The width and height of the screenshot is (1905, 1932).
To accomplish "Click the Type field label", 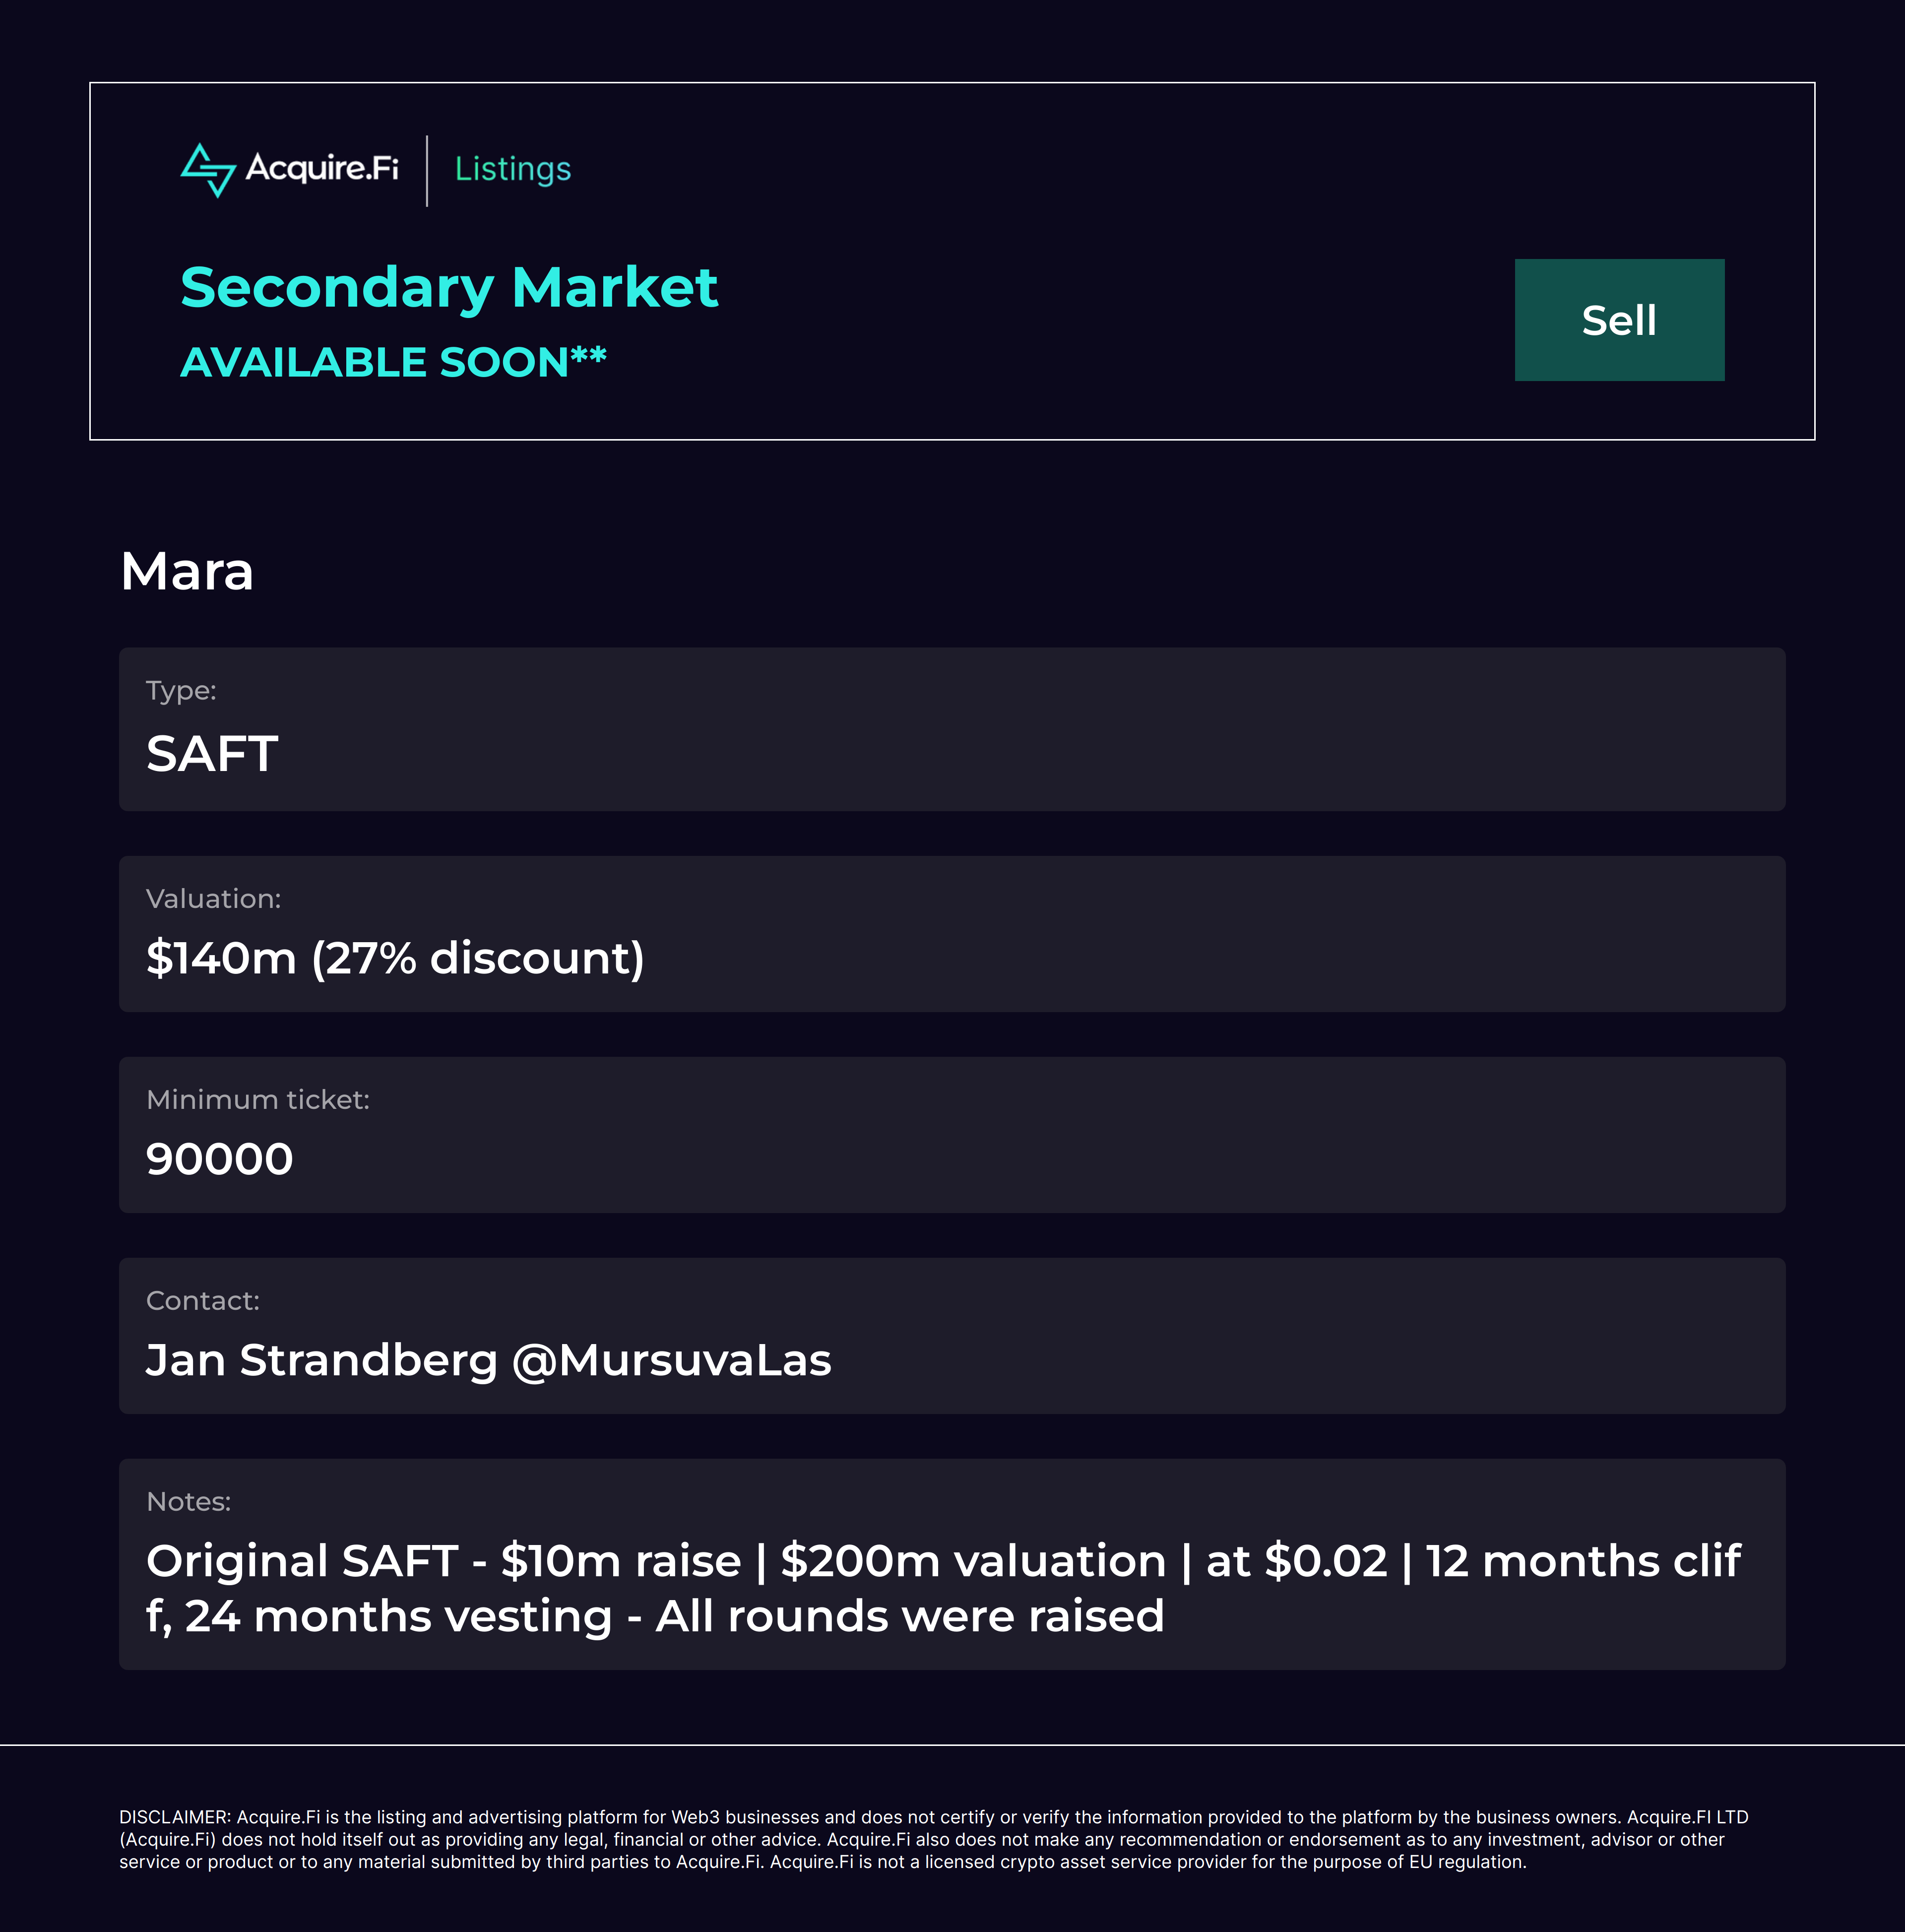I will (x=181, y=691).
